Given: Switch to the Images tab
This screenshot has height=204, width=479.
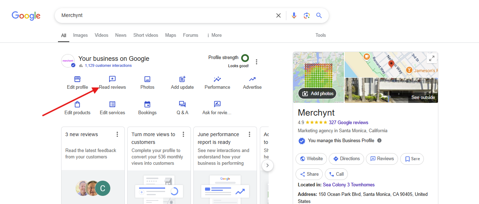Looking at the screenshot, I should [80, 35].
